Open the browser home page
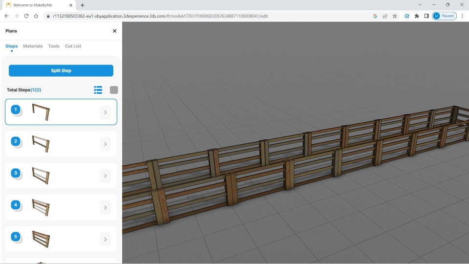Viewport: 469px width, 264px height. pos(36,16)
